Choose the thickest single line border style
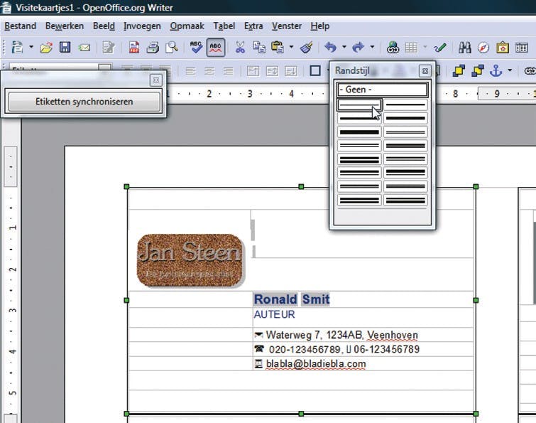 [359, 132]
